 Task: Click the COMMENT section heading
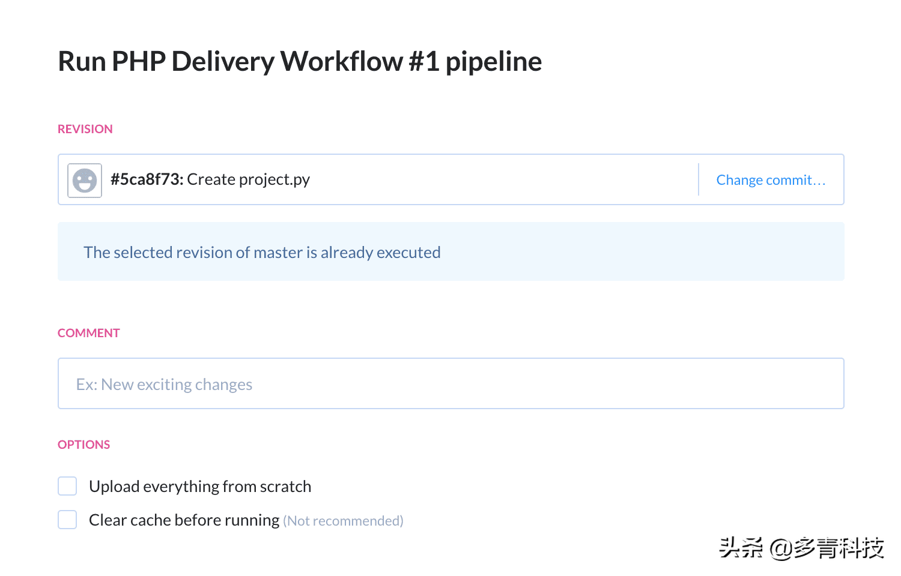click(89, 333)
